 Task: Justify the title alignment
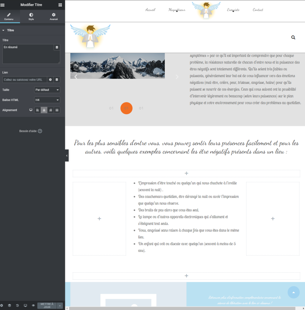[57, 110]
